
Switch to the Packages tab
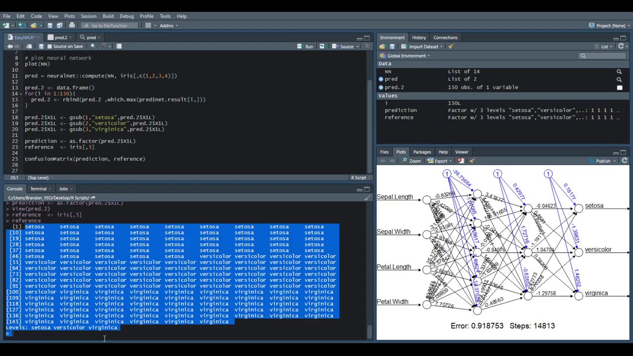coord(422,152)
